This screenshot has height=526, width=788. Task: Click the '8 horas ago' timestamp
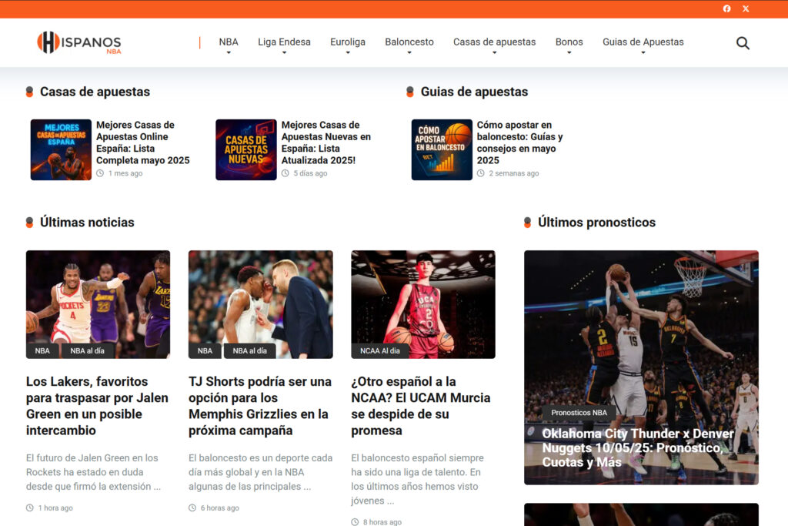click(382, 522)
